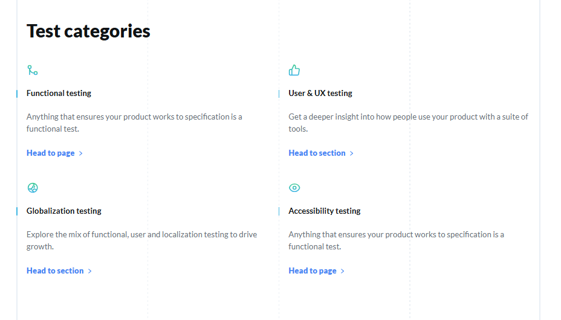This screenshot has width=561, height=320.
Task: Follow Head to section link under Globalization testing
Action: 55,271
